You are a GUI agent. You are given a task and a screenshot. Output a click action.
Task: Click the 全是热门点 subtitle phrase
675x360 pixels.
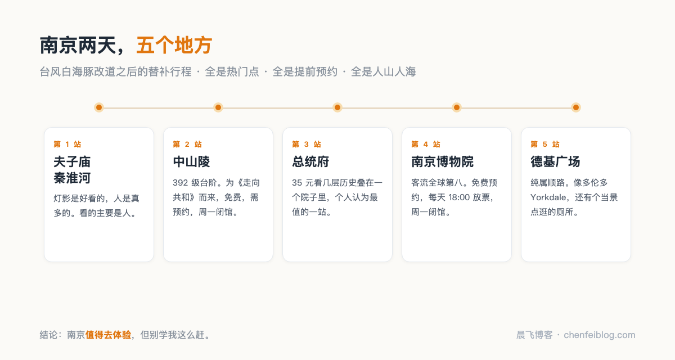[x=232, y=72]
